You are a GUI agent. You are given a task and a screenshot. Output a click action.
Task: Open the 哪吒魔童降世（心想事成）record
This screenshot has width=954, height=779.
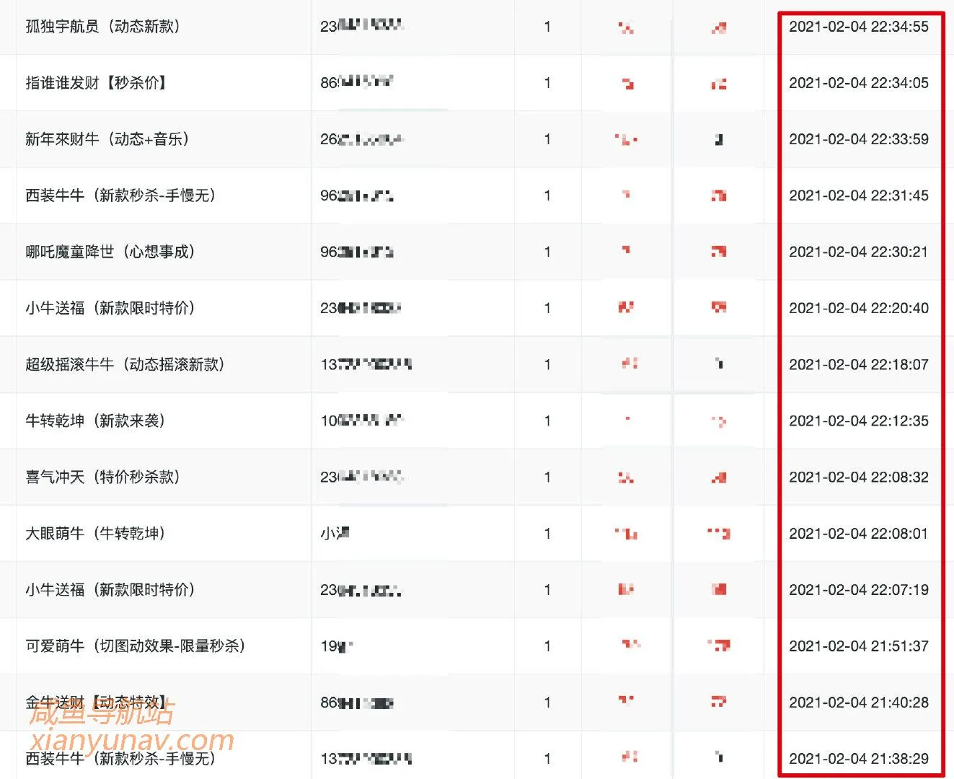115,251
